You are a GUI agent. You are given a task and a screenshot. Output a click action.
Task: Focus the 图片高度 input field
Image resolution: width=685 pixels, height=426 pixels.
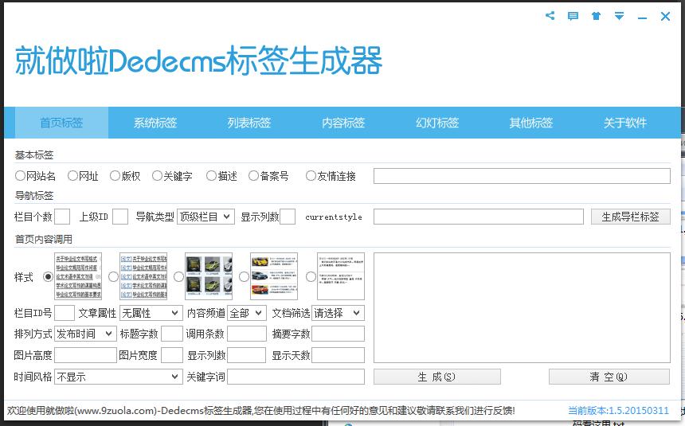pos(86,355)
